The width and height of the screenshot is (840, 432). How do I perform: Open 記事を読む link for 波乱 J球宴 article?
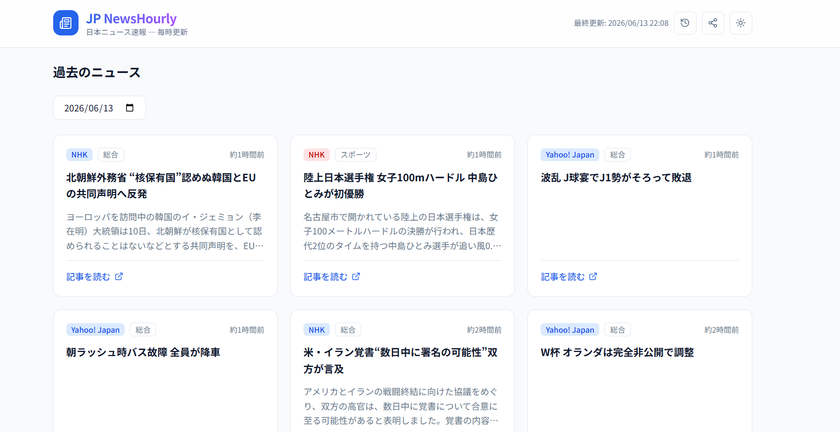click(x=569, y=277)
